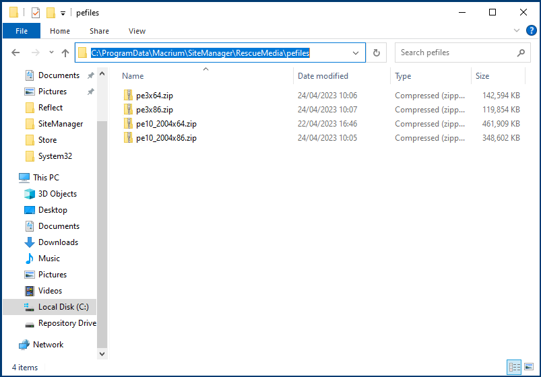Image resolution: width=541 pixels, height=377 pixels.
Task: Open the Share ribbon tab
Action: click(x=99, y=31)
